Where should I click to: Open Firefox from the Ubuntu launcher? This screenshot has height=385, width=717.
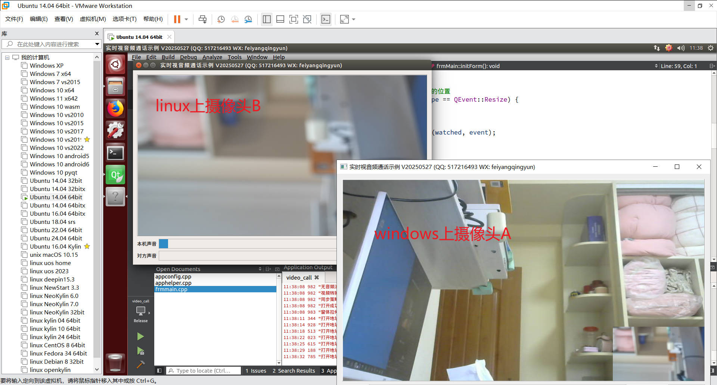(x=115, y=108)
